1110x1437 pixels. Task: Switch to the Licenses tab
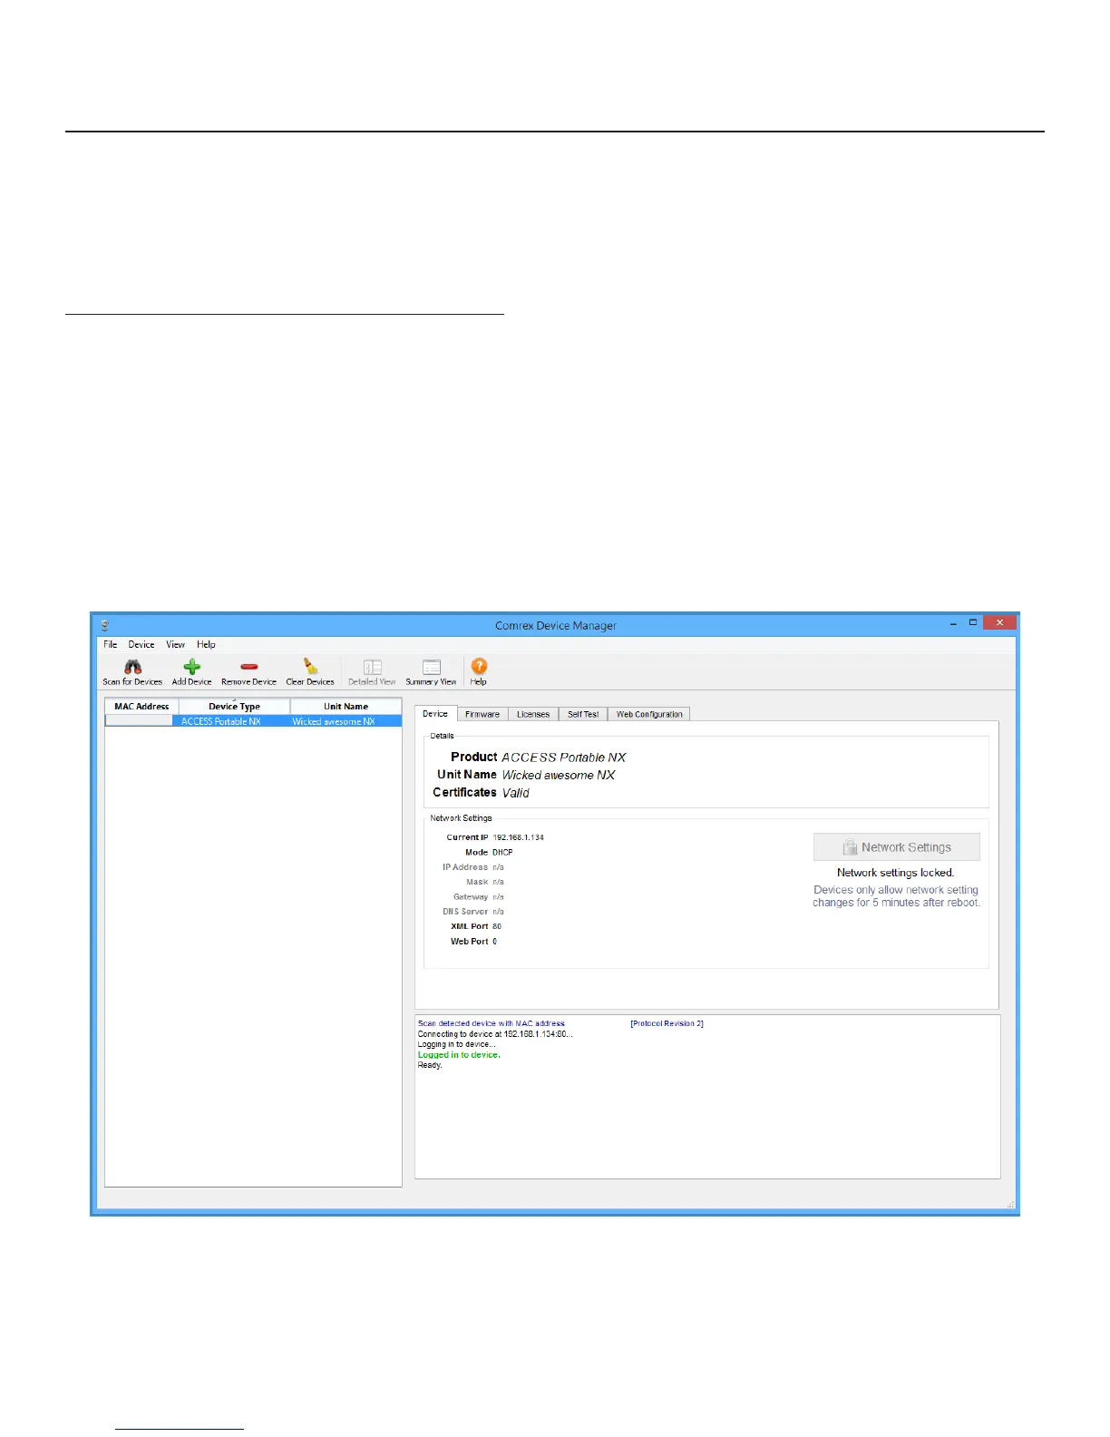click(x=533, y=715)
